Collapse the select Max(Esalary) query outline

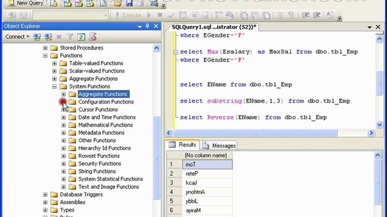click(176, 52)
